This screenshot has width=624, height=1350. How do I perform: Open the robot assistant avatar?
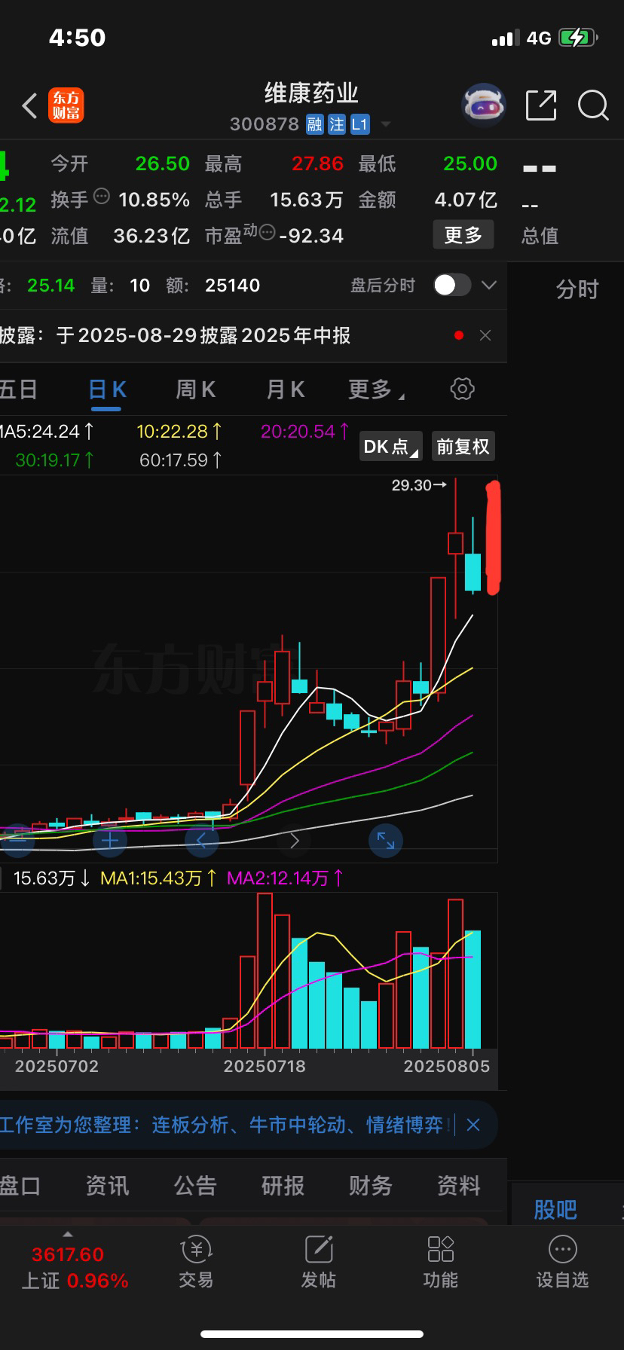[x=483, y=105]
